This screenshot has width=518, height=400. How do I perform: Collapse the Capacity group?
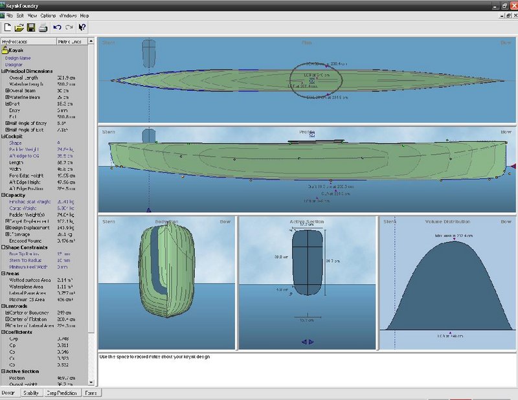tap(3, 195)
